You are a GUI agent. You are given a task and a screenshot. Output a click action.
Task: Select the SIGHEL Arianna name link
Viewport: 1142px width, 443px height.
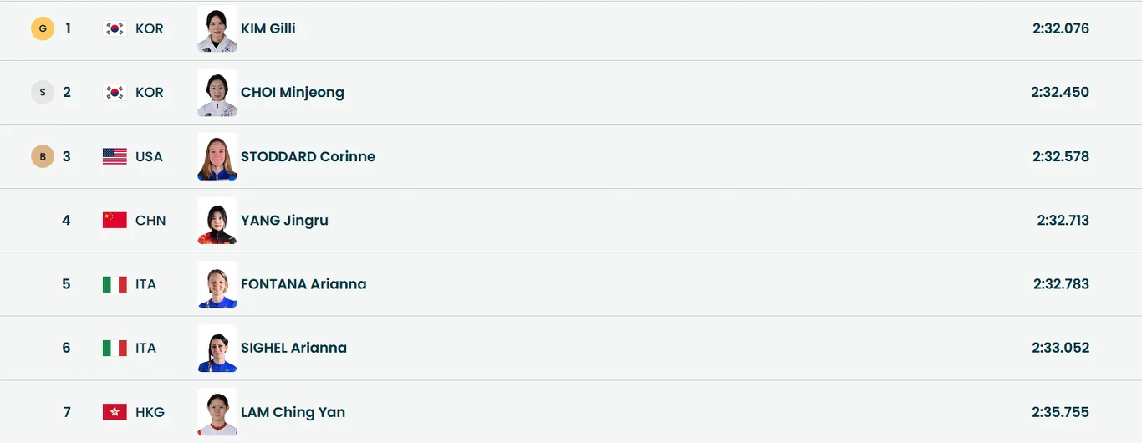point(293,348)
